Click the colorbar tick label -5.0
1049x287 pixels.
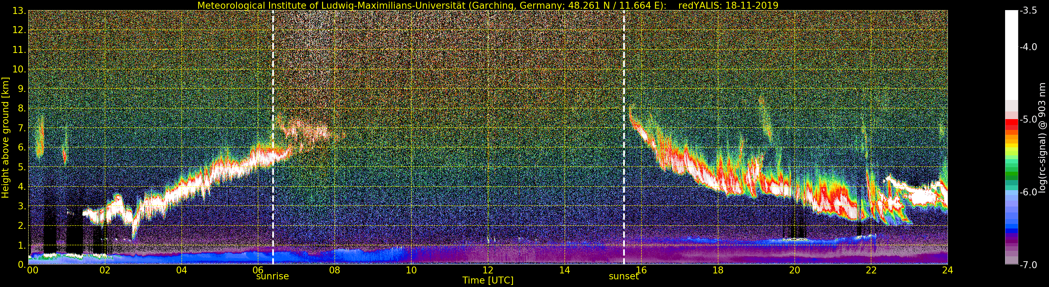1028,119
